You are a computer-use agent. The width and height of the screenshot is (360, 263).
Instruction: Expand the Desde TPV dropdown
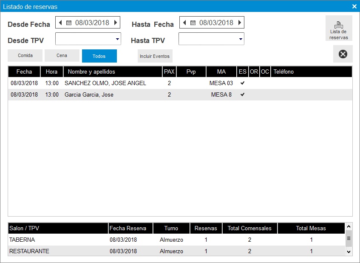[x=117, y=39]
